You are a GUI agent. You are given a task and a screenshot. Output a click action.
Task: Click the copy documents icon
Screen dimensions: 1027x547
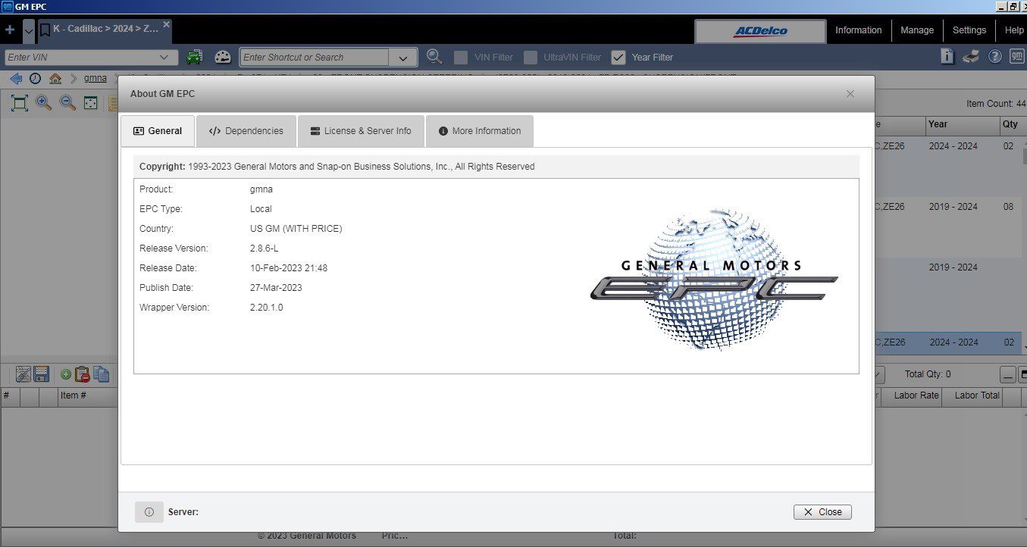coord(101,374)
